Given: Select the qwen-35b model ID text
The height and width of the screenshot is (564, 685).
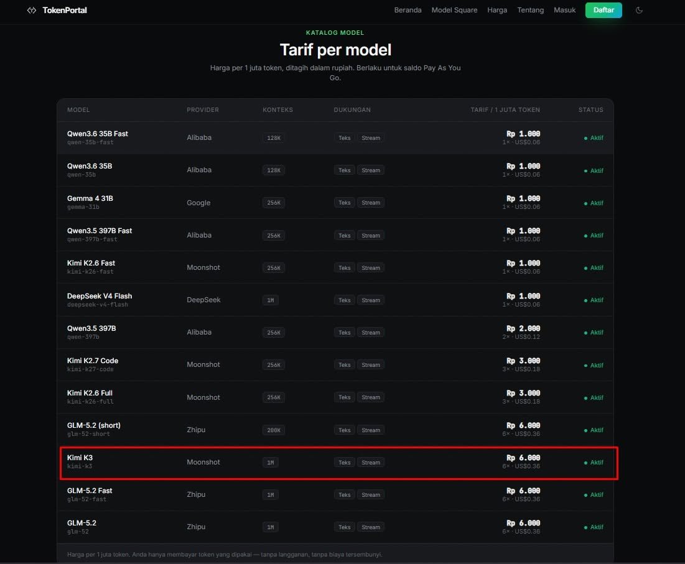Looking at the screenshot, I should pyautogui.click(x=82, y=175).
